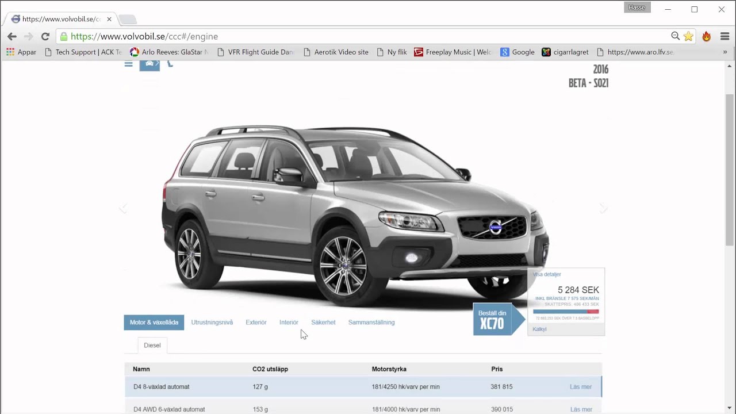Select the Diesel fuel tab
Screen dimensions: 736x414
[x=152, y=346]
